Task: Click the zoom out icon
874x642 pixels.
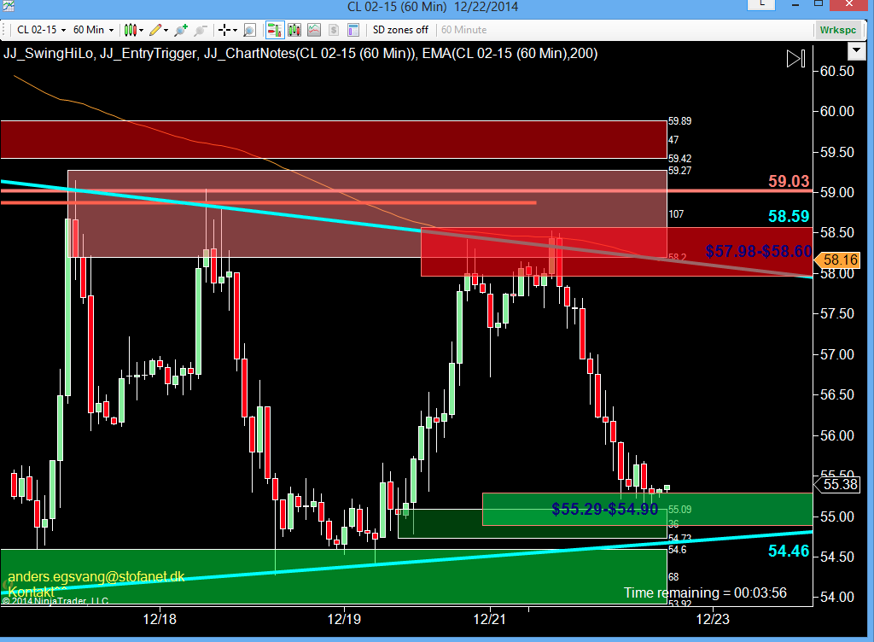Action: (x=201, y=30)
